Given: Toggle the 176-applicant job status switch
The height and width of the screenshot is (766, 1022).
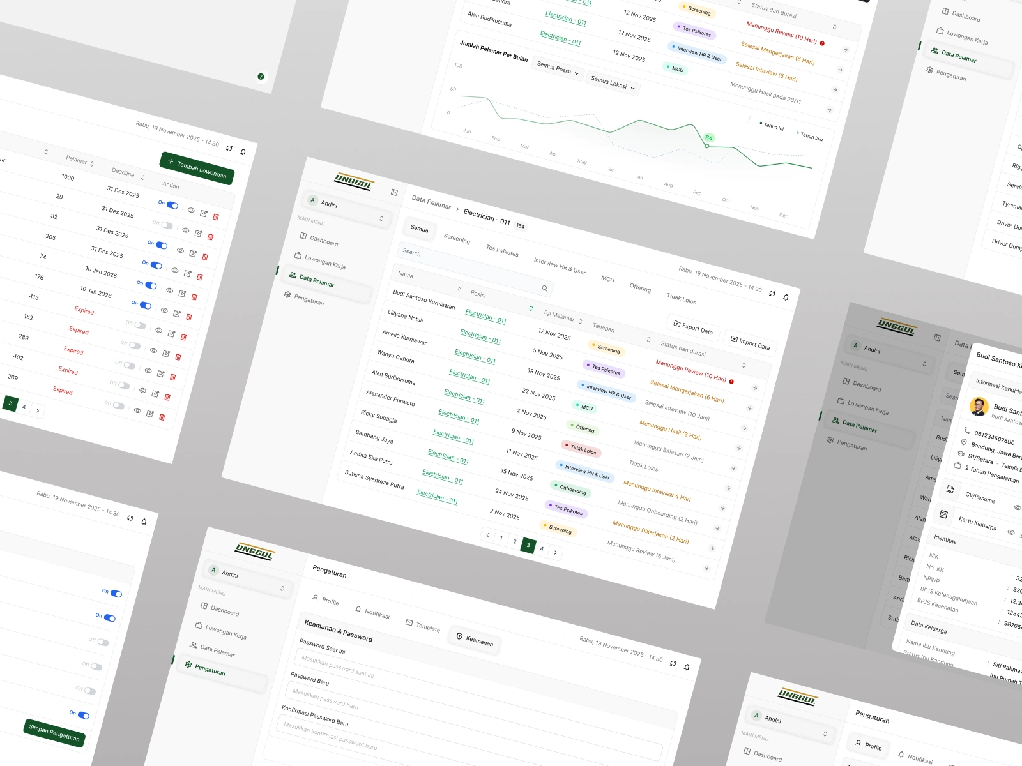Looking at the screenshot, I should (146, 306).
